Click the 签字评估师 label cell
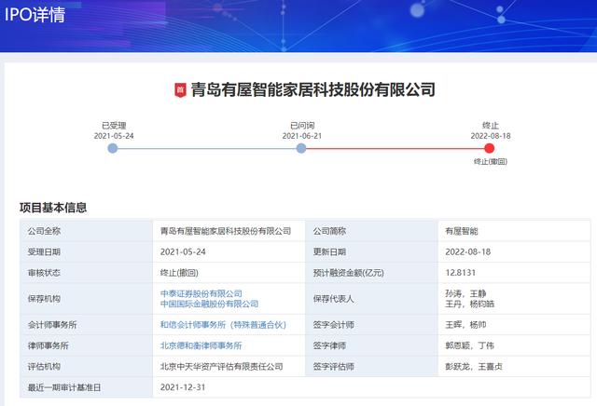Screen dimensions: 597x406 click(371, 367)
